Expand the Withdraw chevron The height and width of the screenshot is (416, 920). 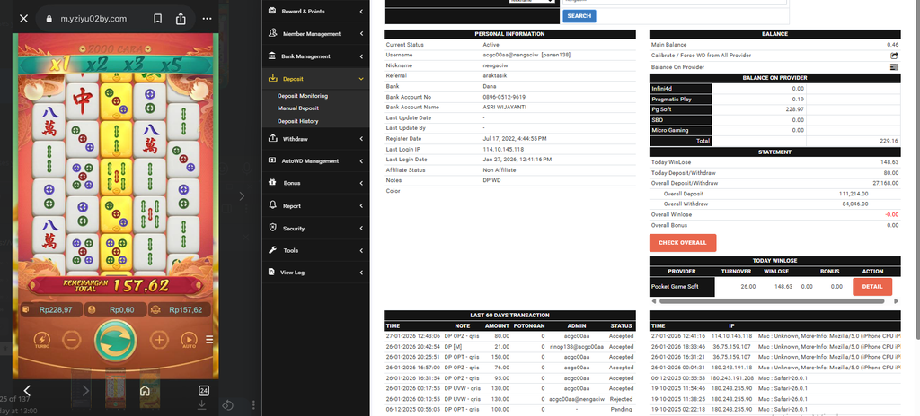[x=361, y=139]
